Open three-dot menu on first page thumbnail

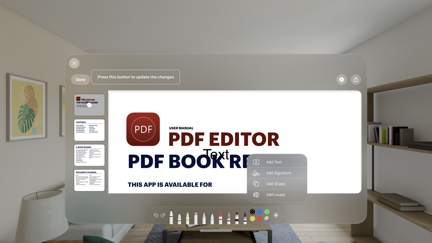point(89,105)
